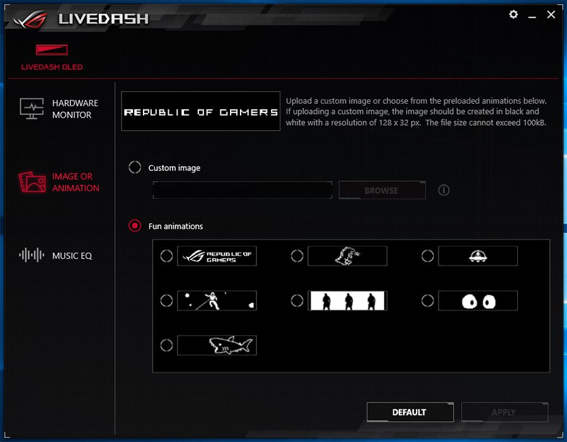This screenshot has width=567, height=442.
Task: Select the LiveDash OLED device icon
Action: 52,50
